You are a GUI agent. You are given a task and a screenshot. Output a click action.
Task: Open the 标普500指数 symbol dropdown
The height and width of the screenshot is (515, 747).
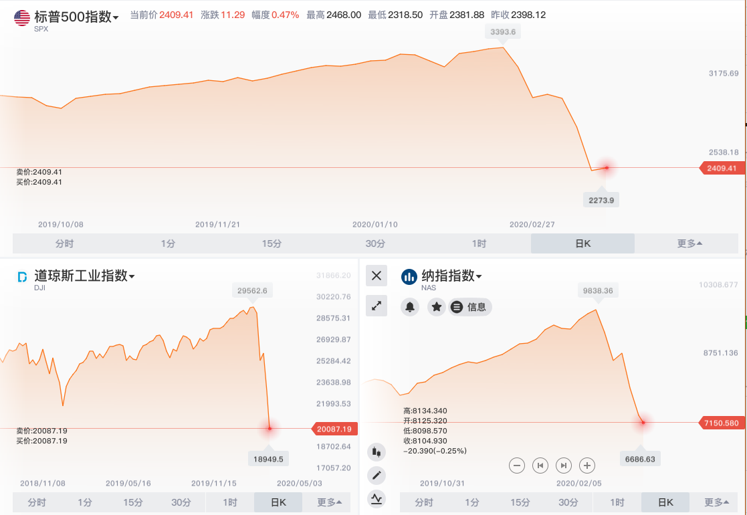click(116, 18)
